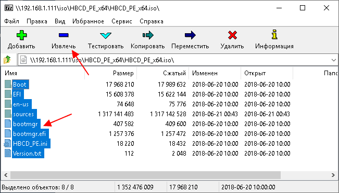Expand the address path dropdown
This screenshot has width=339, height=193.
coord(334,60)
